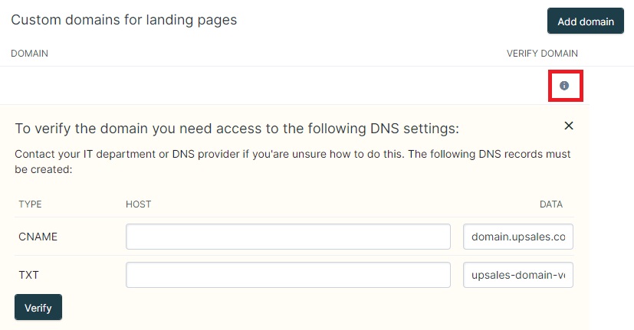Focus the CNAME host input field
The width and height of the screenshot is (634, 330).
288,237
